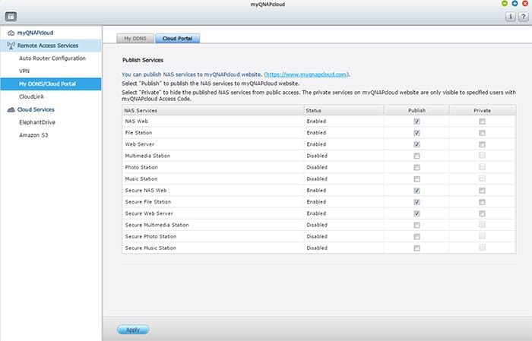Open myQNAPcloud in the sidebar
Screen dimensions: 532x341
click(35, 33)
